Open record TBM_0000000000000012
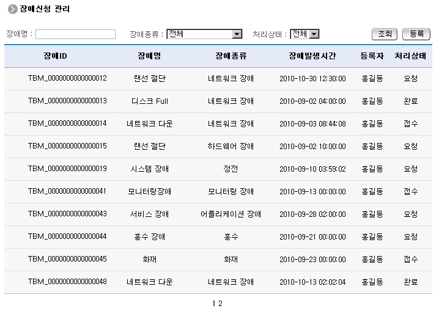 [x=67, y=78]
